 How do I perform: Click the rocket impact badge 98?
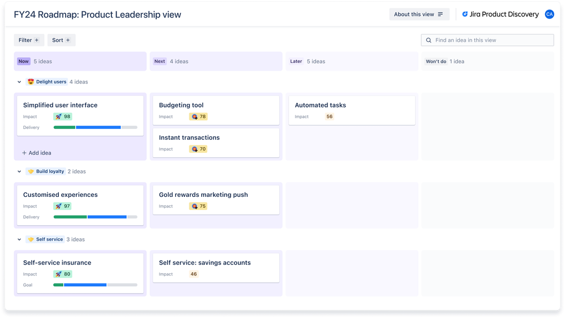point(63,117)
